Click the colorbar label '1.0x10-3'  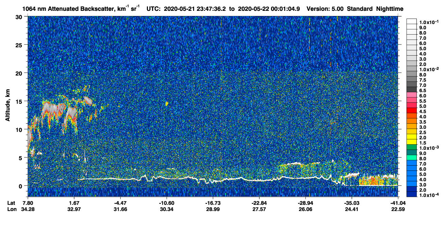pyautogui.click(x=429, y=148)
